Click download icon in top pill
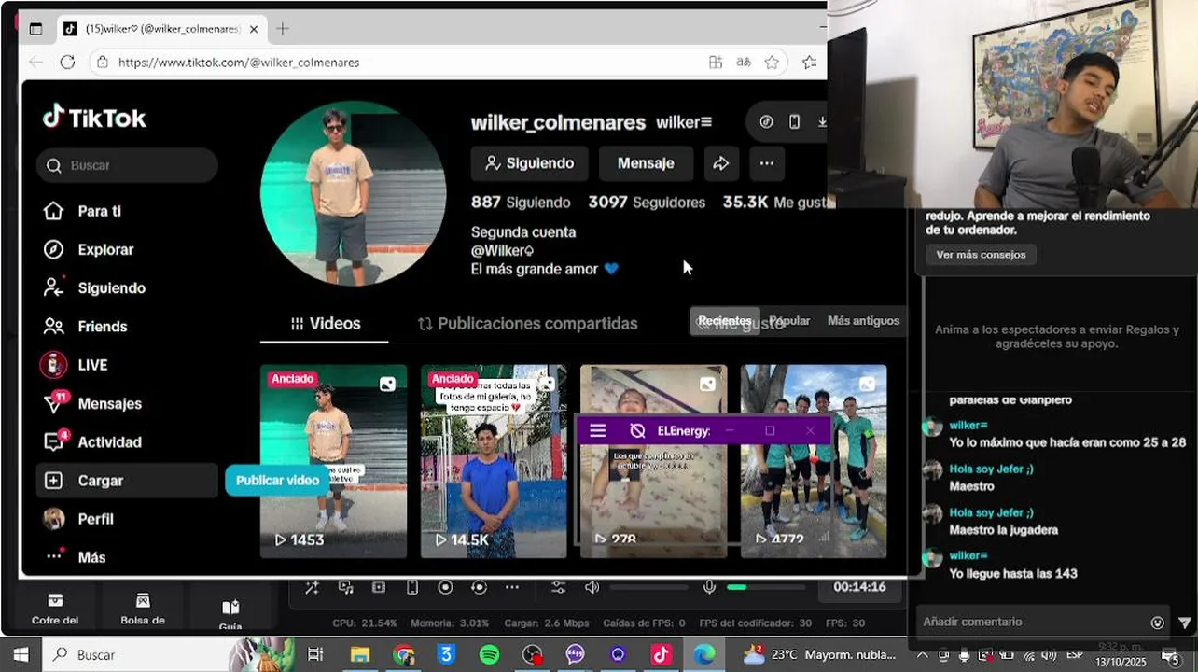 click(821, 121)
